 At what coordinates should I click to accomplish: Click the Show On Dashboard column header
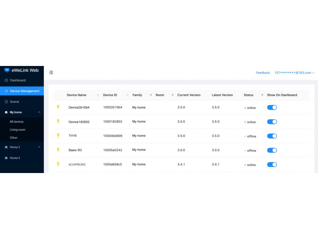(282, 95)
